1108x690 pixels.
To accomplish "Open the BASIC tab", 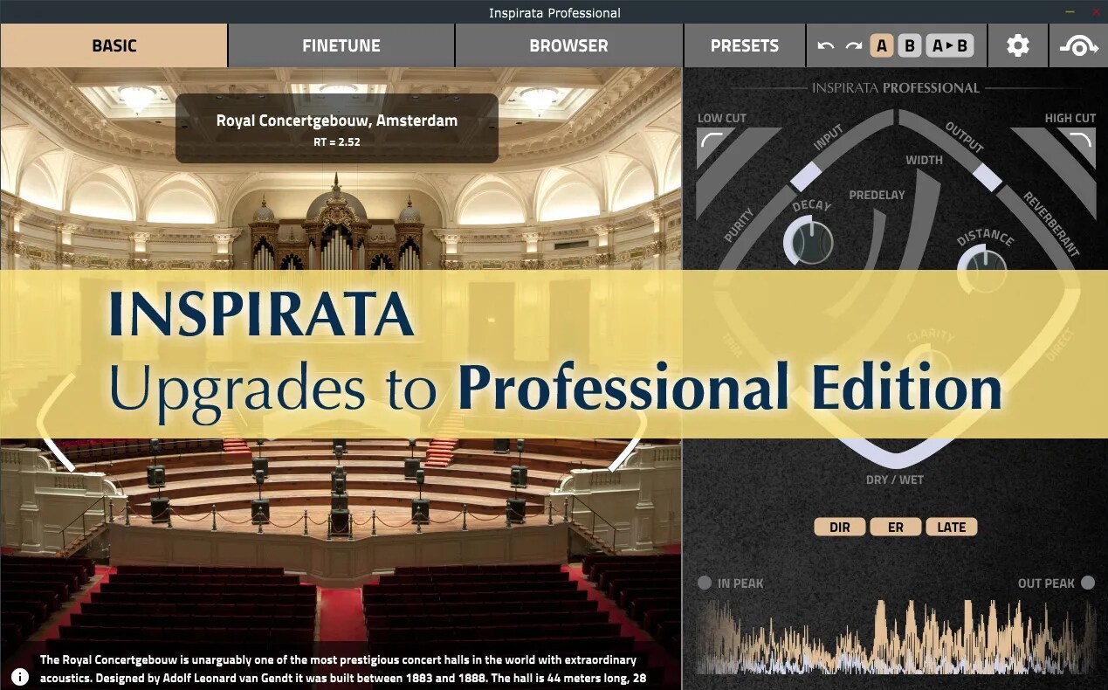I will (114, 45).
